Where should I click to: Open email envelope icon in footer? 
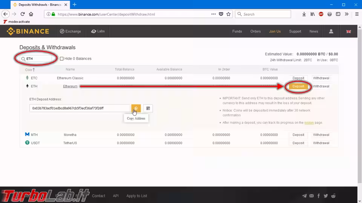(312, 196)
